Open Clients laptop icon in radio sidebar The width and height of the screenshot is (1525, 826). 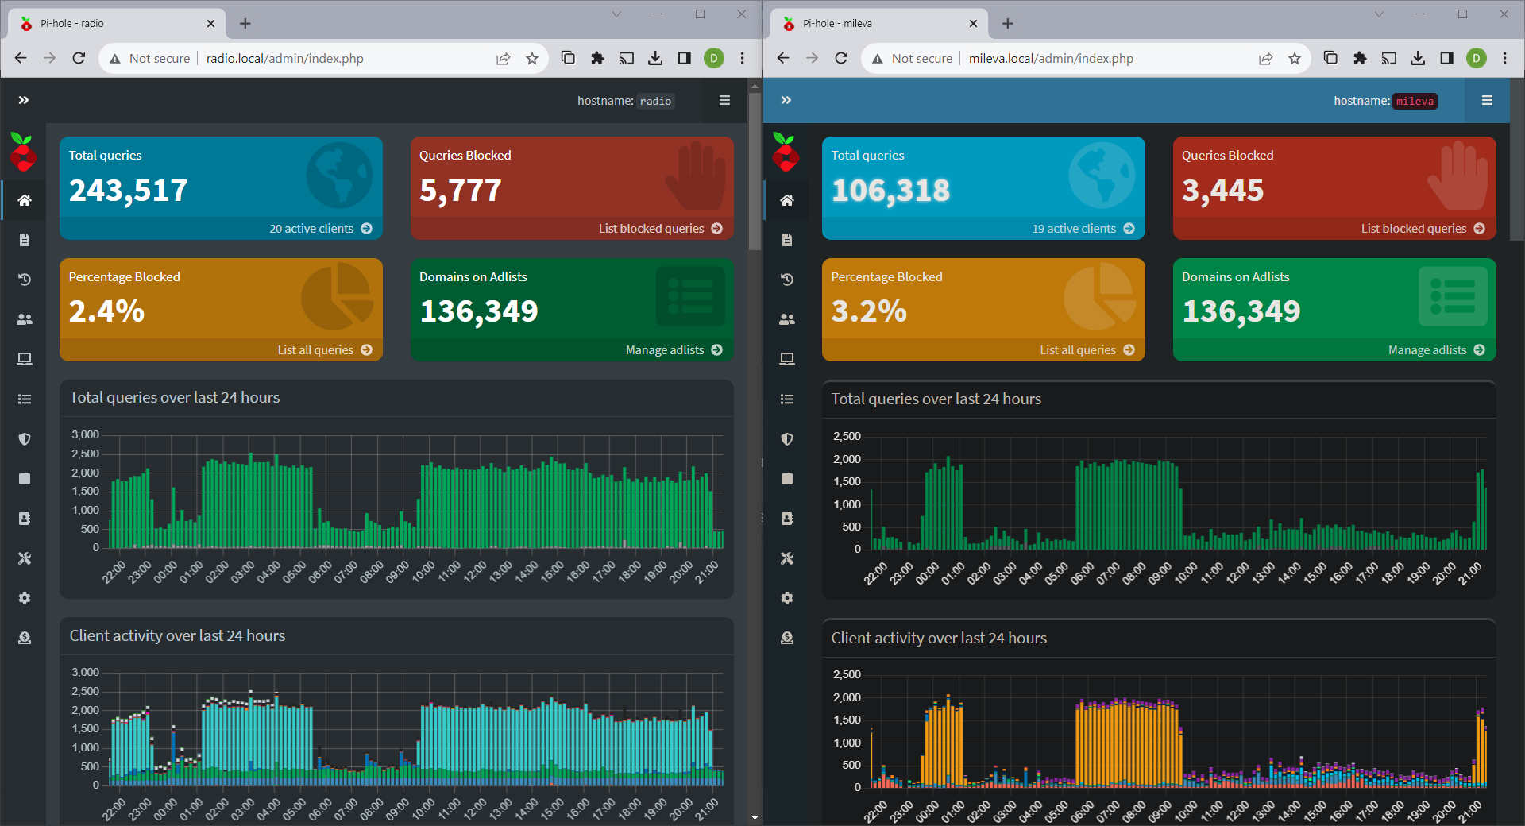25,359
